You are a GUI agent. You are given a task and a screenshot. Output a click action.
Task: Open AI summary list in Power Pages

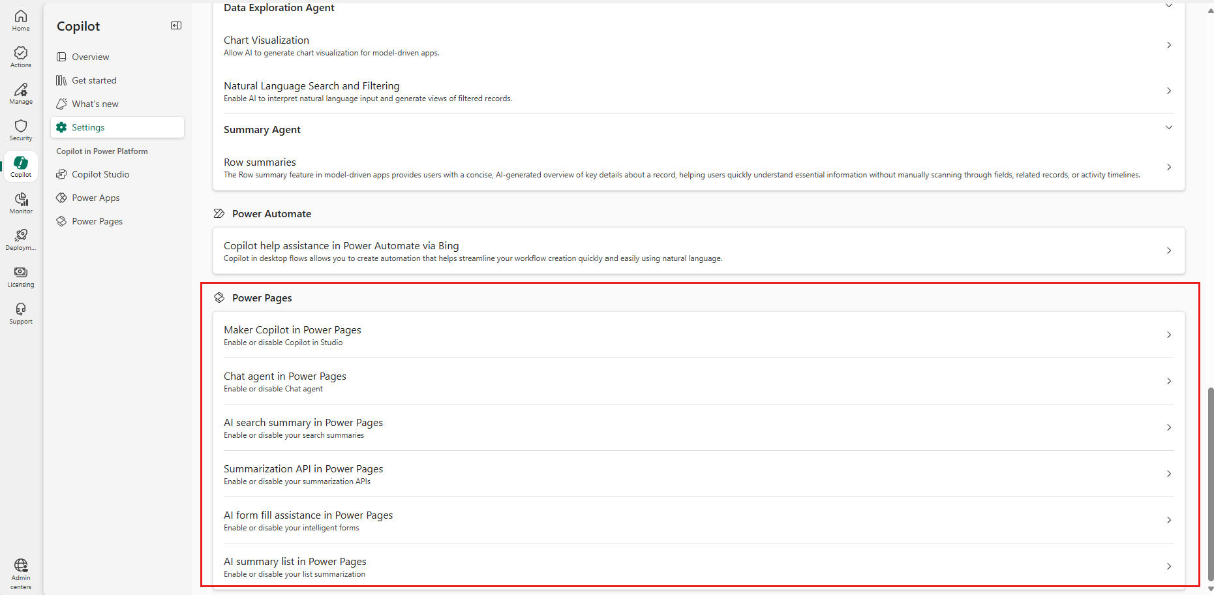point(699,566)
